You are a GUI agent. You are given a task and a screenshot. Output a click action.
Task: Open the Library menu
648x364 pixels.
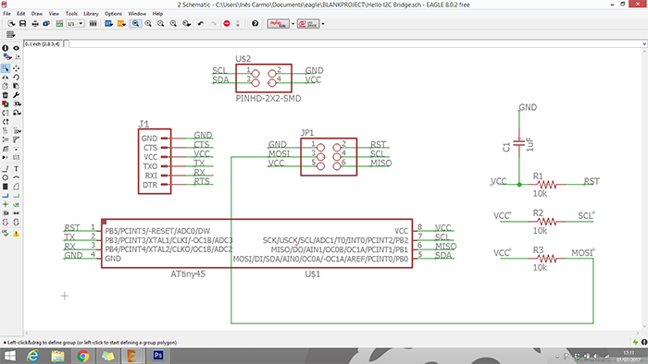(91, 14)
